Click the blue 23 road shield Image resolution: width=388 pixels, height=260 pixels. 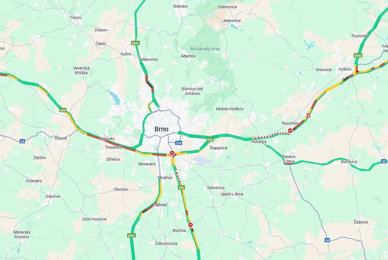[x=22, y=141]
